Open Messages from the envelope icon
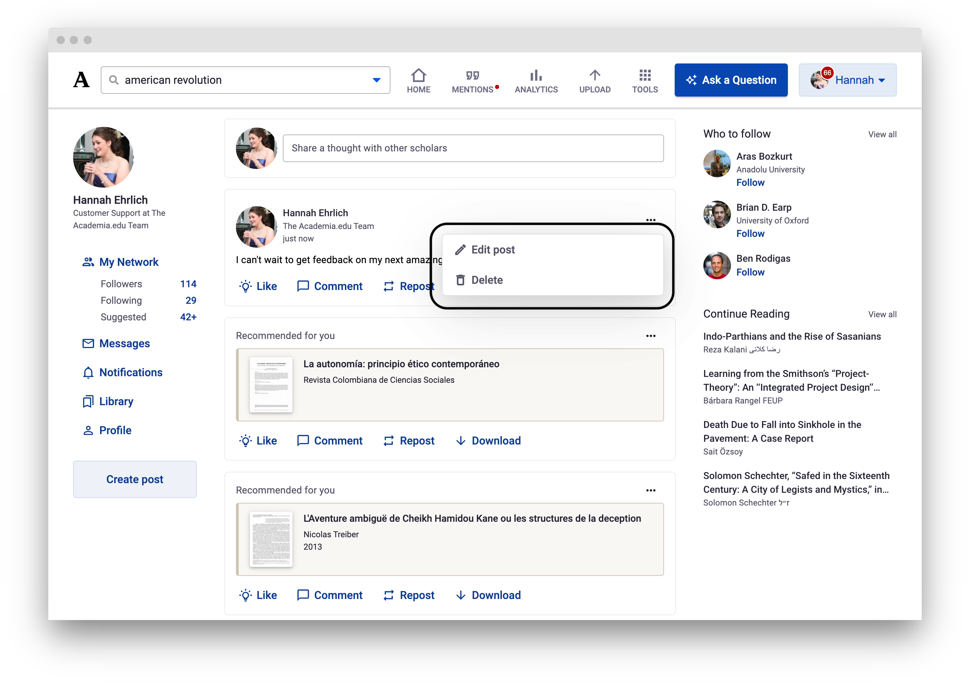The width and height of the screenshot is (970, 689). 88,343
